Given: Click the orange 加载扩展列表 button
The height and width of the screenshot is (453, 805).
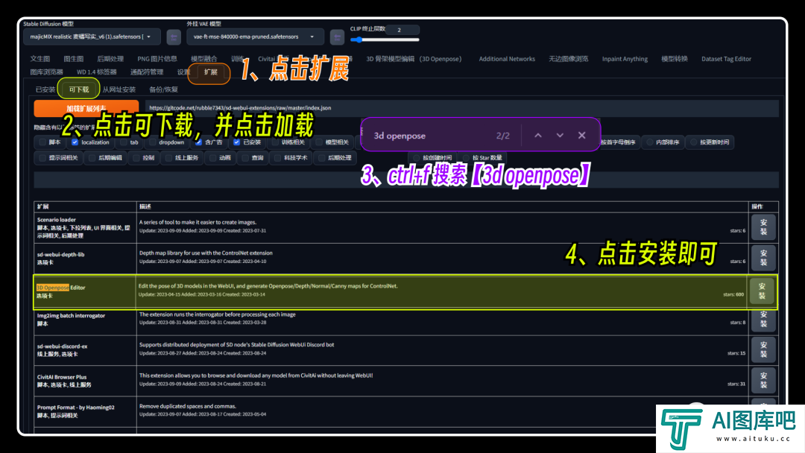Looking at the screenshot, I should (x=86, y=108).
